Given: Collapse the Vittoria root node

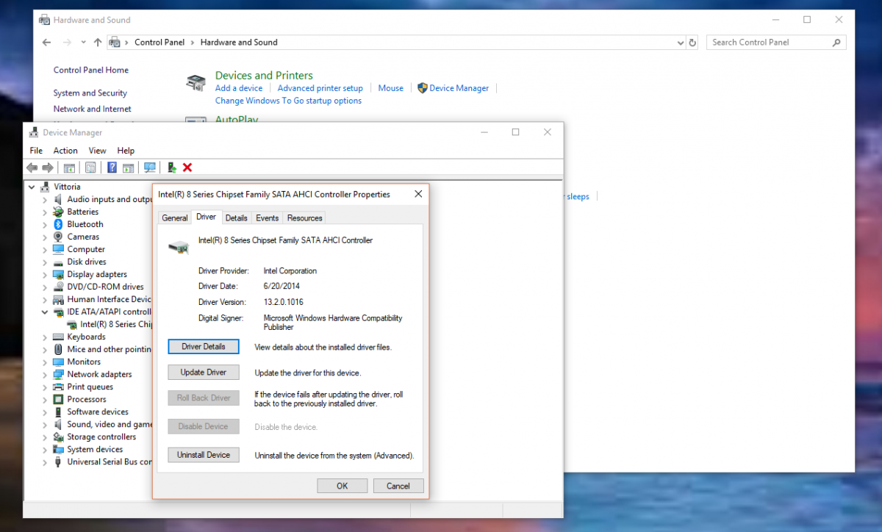Looking at the screenshot, I should point(32,187).
